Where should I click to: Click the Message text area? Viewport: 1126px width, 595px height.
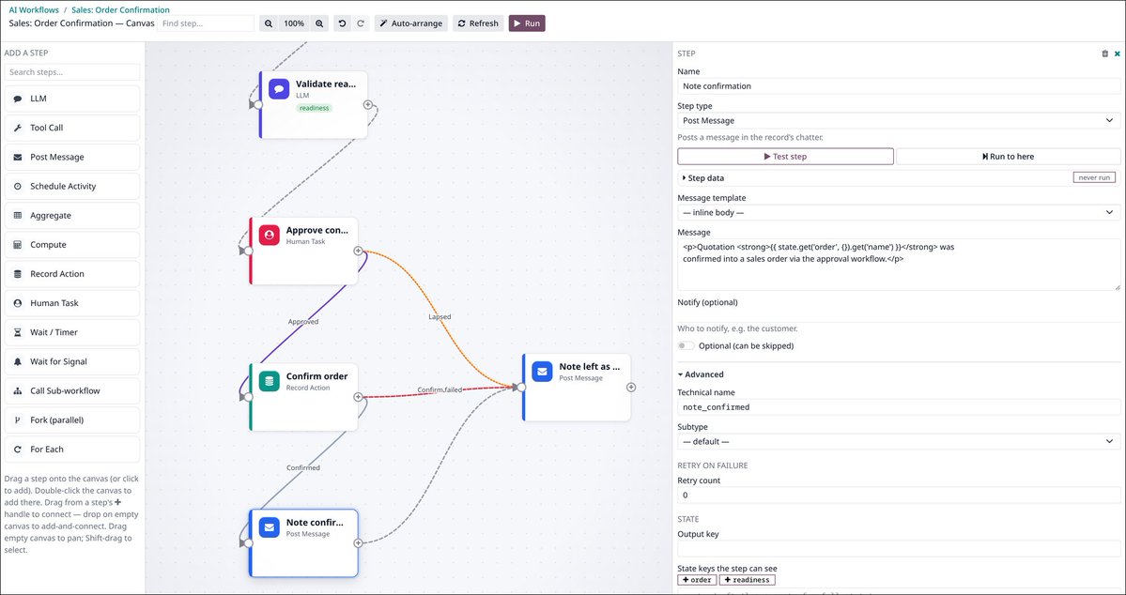(899, 265)
